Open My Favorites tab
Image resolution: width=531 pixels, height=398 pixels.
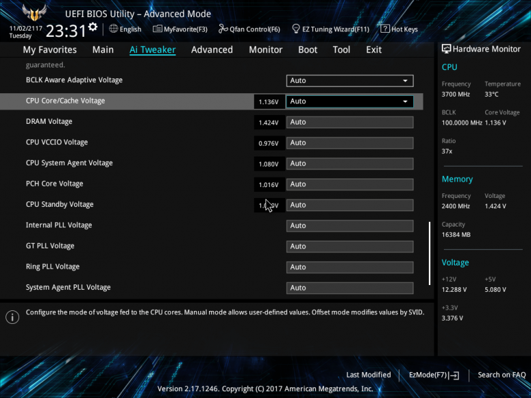click(50, 50)
